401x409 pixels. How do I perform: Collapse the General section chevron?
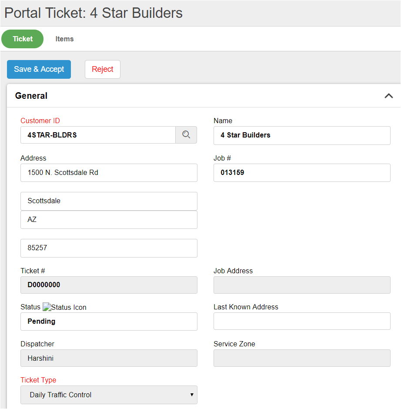(388, 96)
